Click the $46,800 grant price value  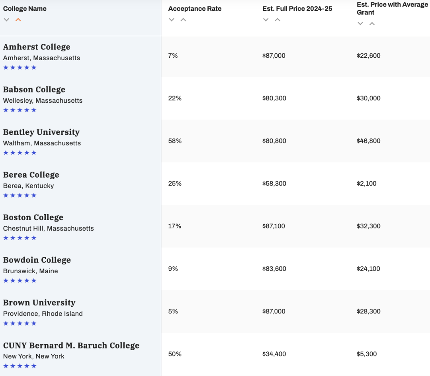[x=369, y=141]
